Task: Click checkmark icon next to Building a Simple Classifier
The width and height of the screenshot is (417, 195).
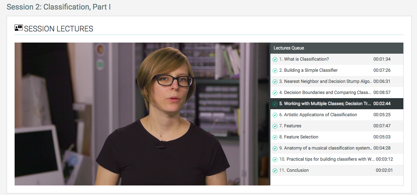Action: point(275,71)
